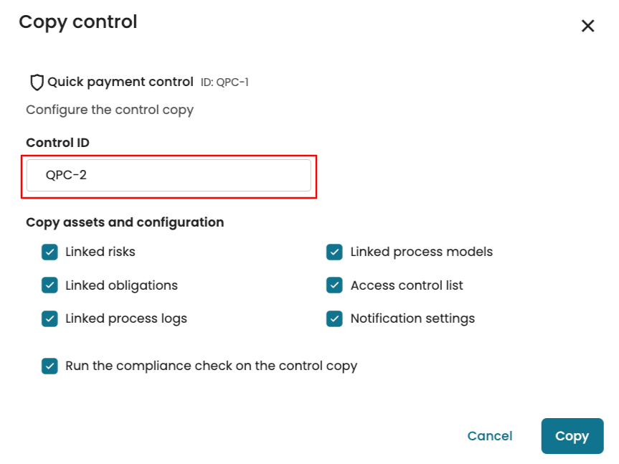Screen dimensions: 619x464
Task: Uncheck the Linked process models checkbox
Action: coord(334,252)
